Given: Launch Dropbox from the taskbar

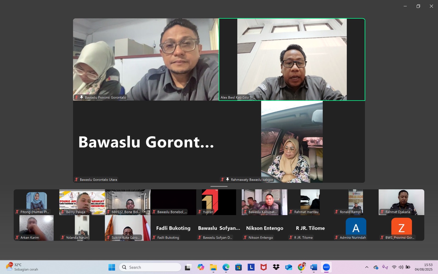Looking at the screenshot, I should tap(276, 267).
